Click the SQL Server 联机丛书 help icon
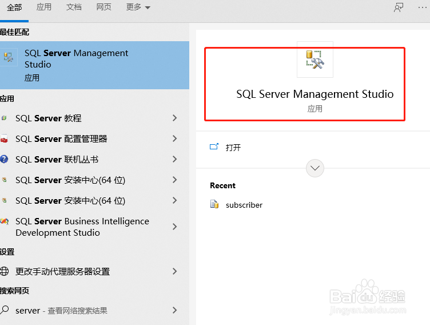This screenshot has width=430, height=325. (5, 160)
